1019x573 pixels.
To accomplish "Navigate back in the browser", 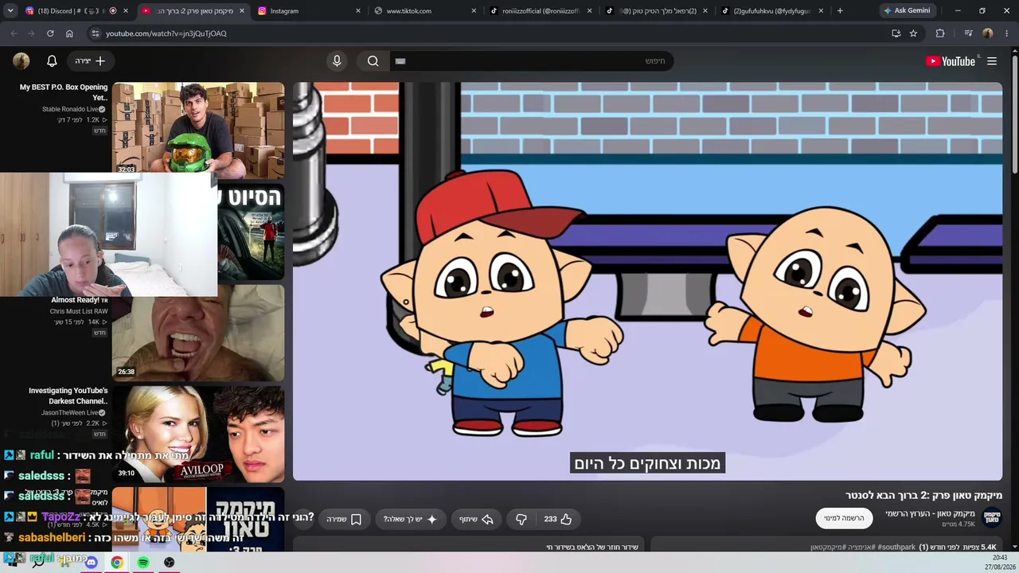I will coord(14,33).
